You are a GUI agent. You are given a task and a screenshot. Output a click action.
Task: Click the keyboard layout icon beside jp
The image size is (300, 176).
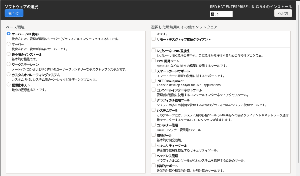[x=212, y=14]
